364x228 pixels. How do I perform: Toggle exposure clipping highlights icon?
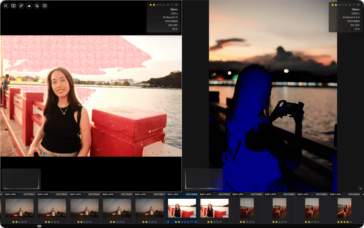[x=37, y=6]
